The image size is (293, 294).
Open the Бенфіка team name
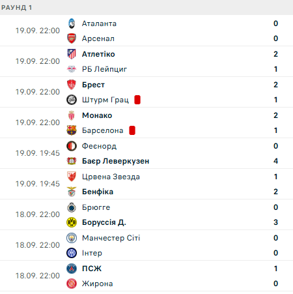[98, 192]
